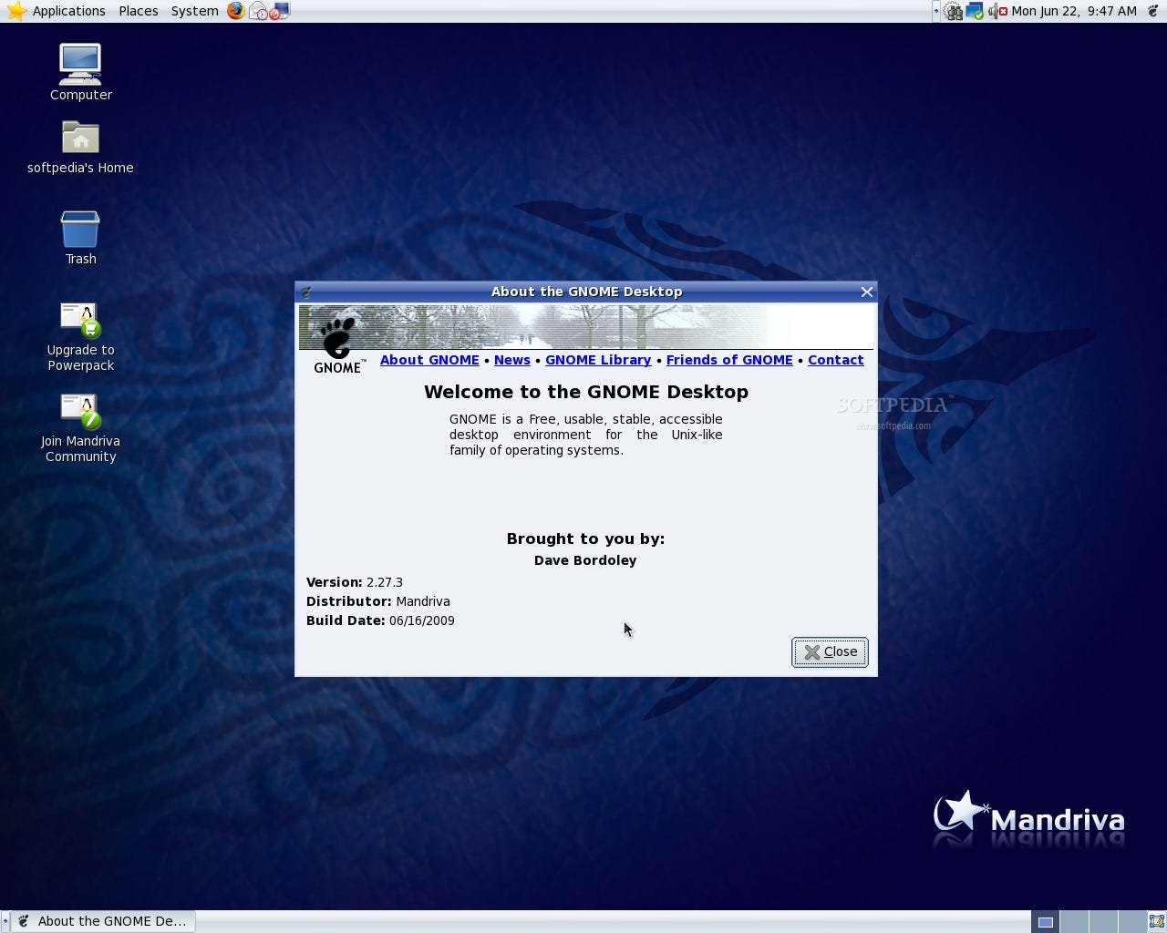1167x933 pixels.
Task: Open the user accounts tray icon
Action: coord(954,12)
